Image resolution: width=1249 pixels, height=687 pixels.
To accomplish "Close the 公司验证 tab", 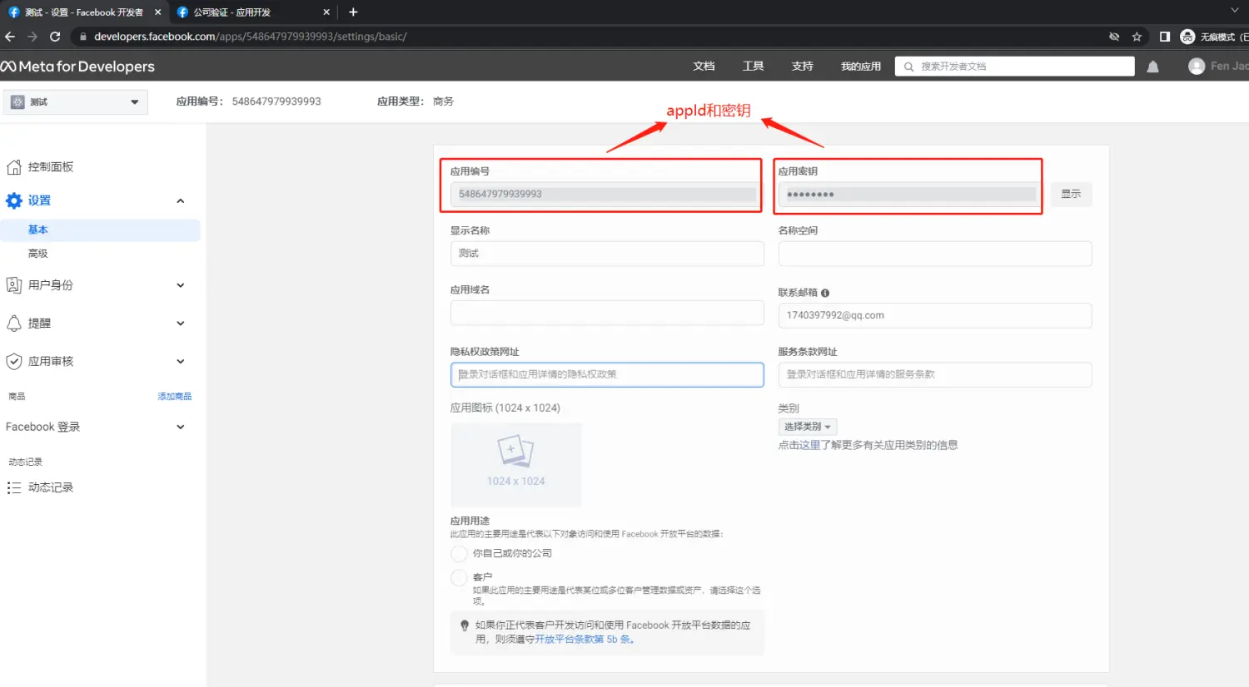I will (x=326, y=12).
